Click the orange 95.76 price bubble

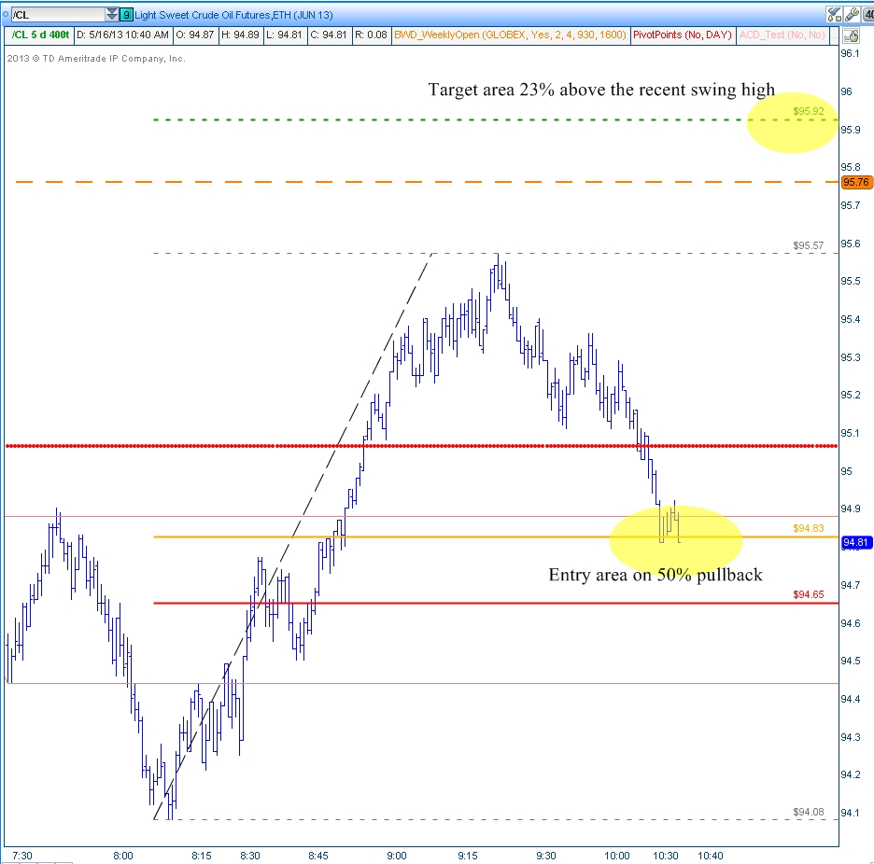tap(856, 182)
